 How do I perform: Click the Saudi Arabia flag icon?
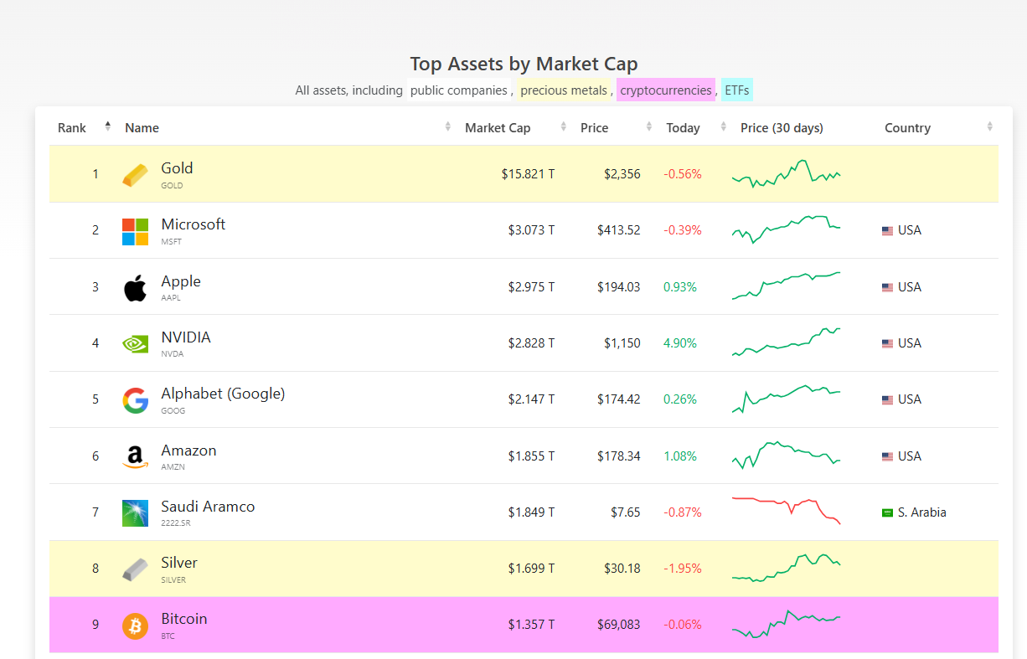tap(887, 512)
